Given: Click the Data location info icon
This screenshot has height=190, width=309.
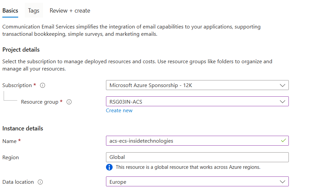Looking at the screenshot, I should pyautogui.click(x=40, y=182).
